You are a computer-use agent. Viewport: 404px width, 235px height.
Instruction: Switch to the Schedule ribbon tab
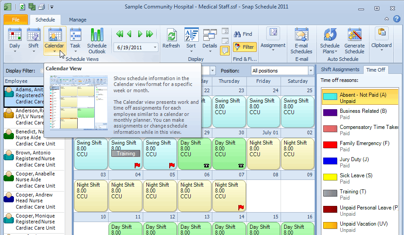(x=45, y=20)
